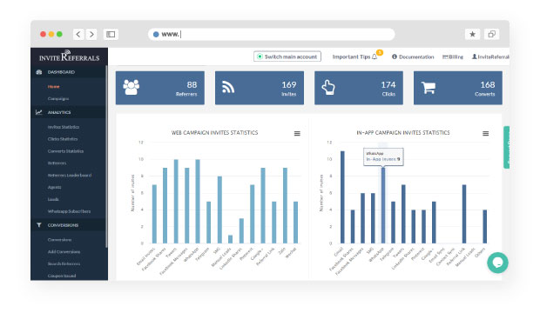Open Referrers Leaderboard in sidebar

[70, 175]
